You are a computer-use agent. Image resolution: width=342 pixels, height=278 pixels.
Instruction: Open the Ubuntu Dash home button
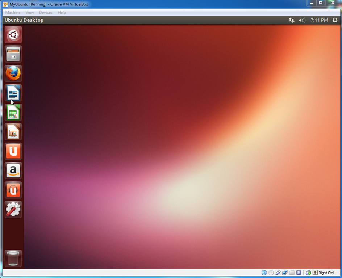click(x=13, y=35)
